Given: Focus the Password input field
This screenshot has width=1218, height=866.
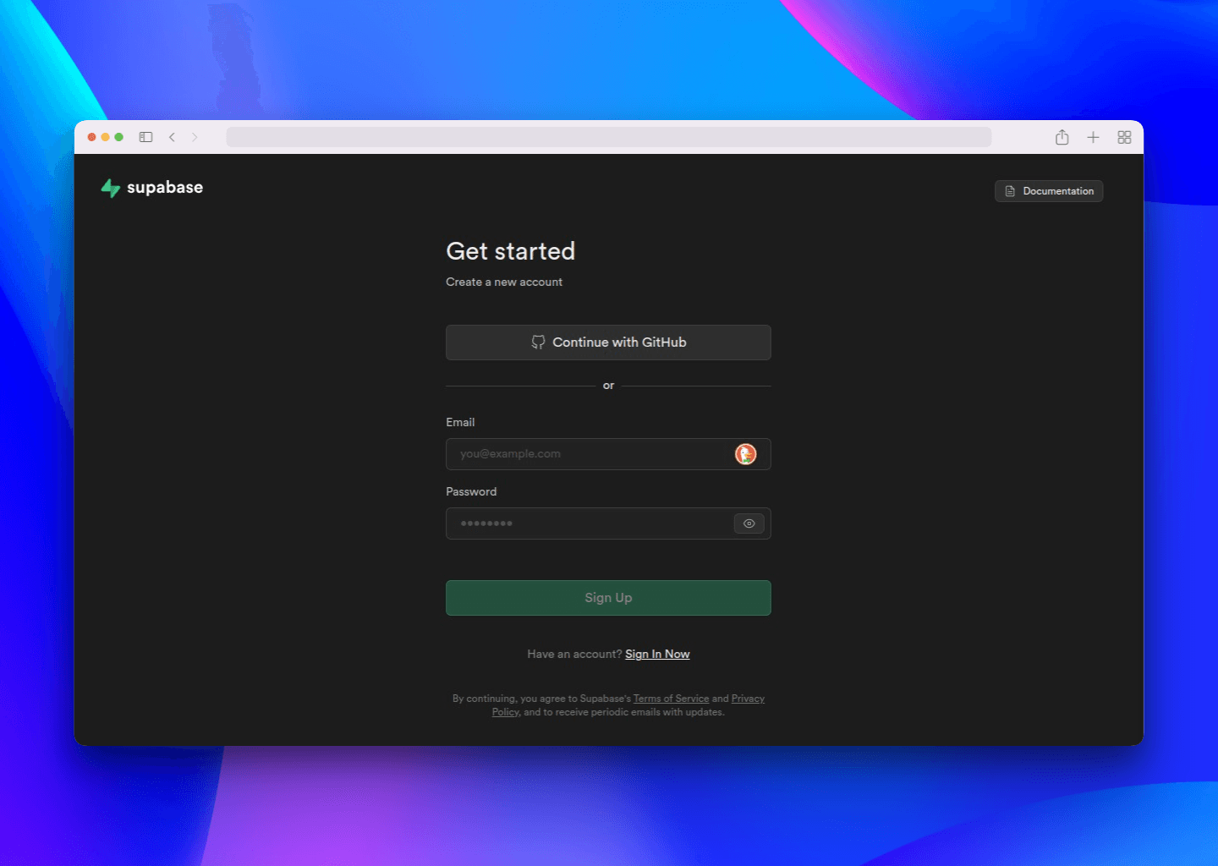Looking at the screenshot, I should pyautogui.click(x=588, y=523).
